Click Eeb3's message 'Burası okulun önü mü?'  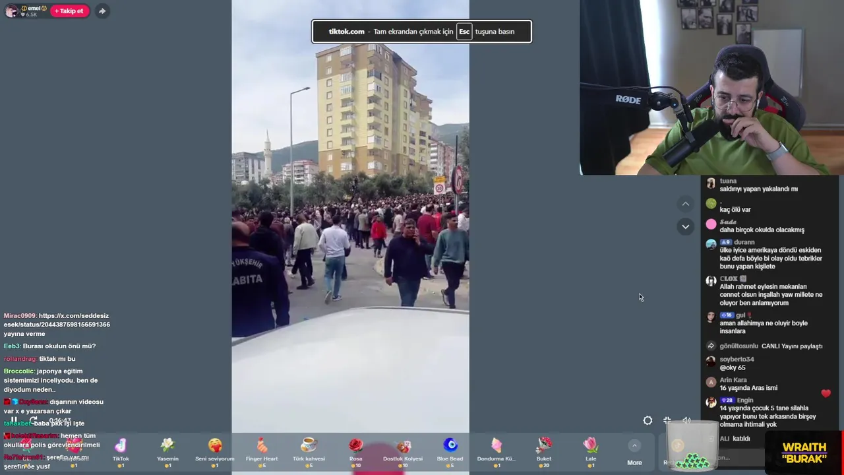(x=59, y=346)
